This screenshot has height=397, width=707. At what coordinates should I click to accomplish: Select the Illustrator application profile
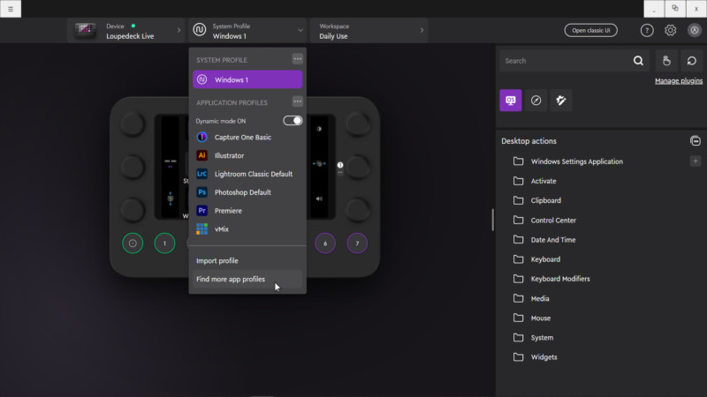(247, 156)
